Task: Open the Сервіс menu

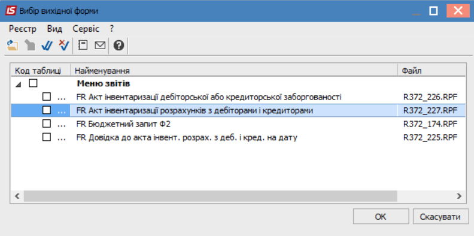Action: (x=86, y=29)
